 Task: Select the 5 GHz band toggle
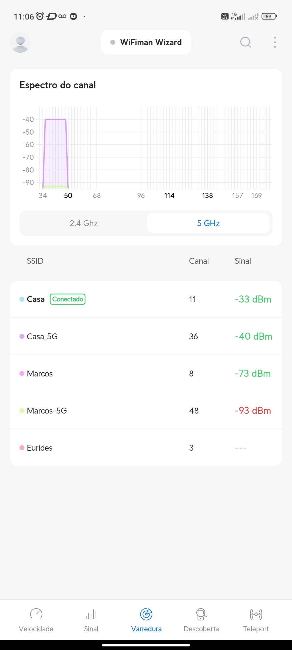click(x=208, y=223)
